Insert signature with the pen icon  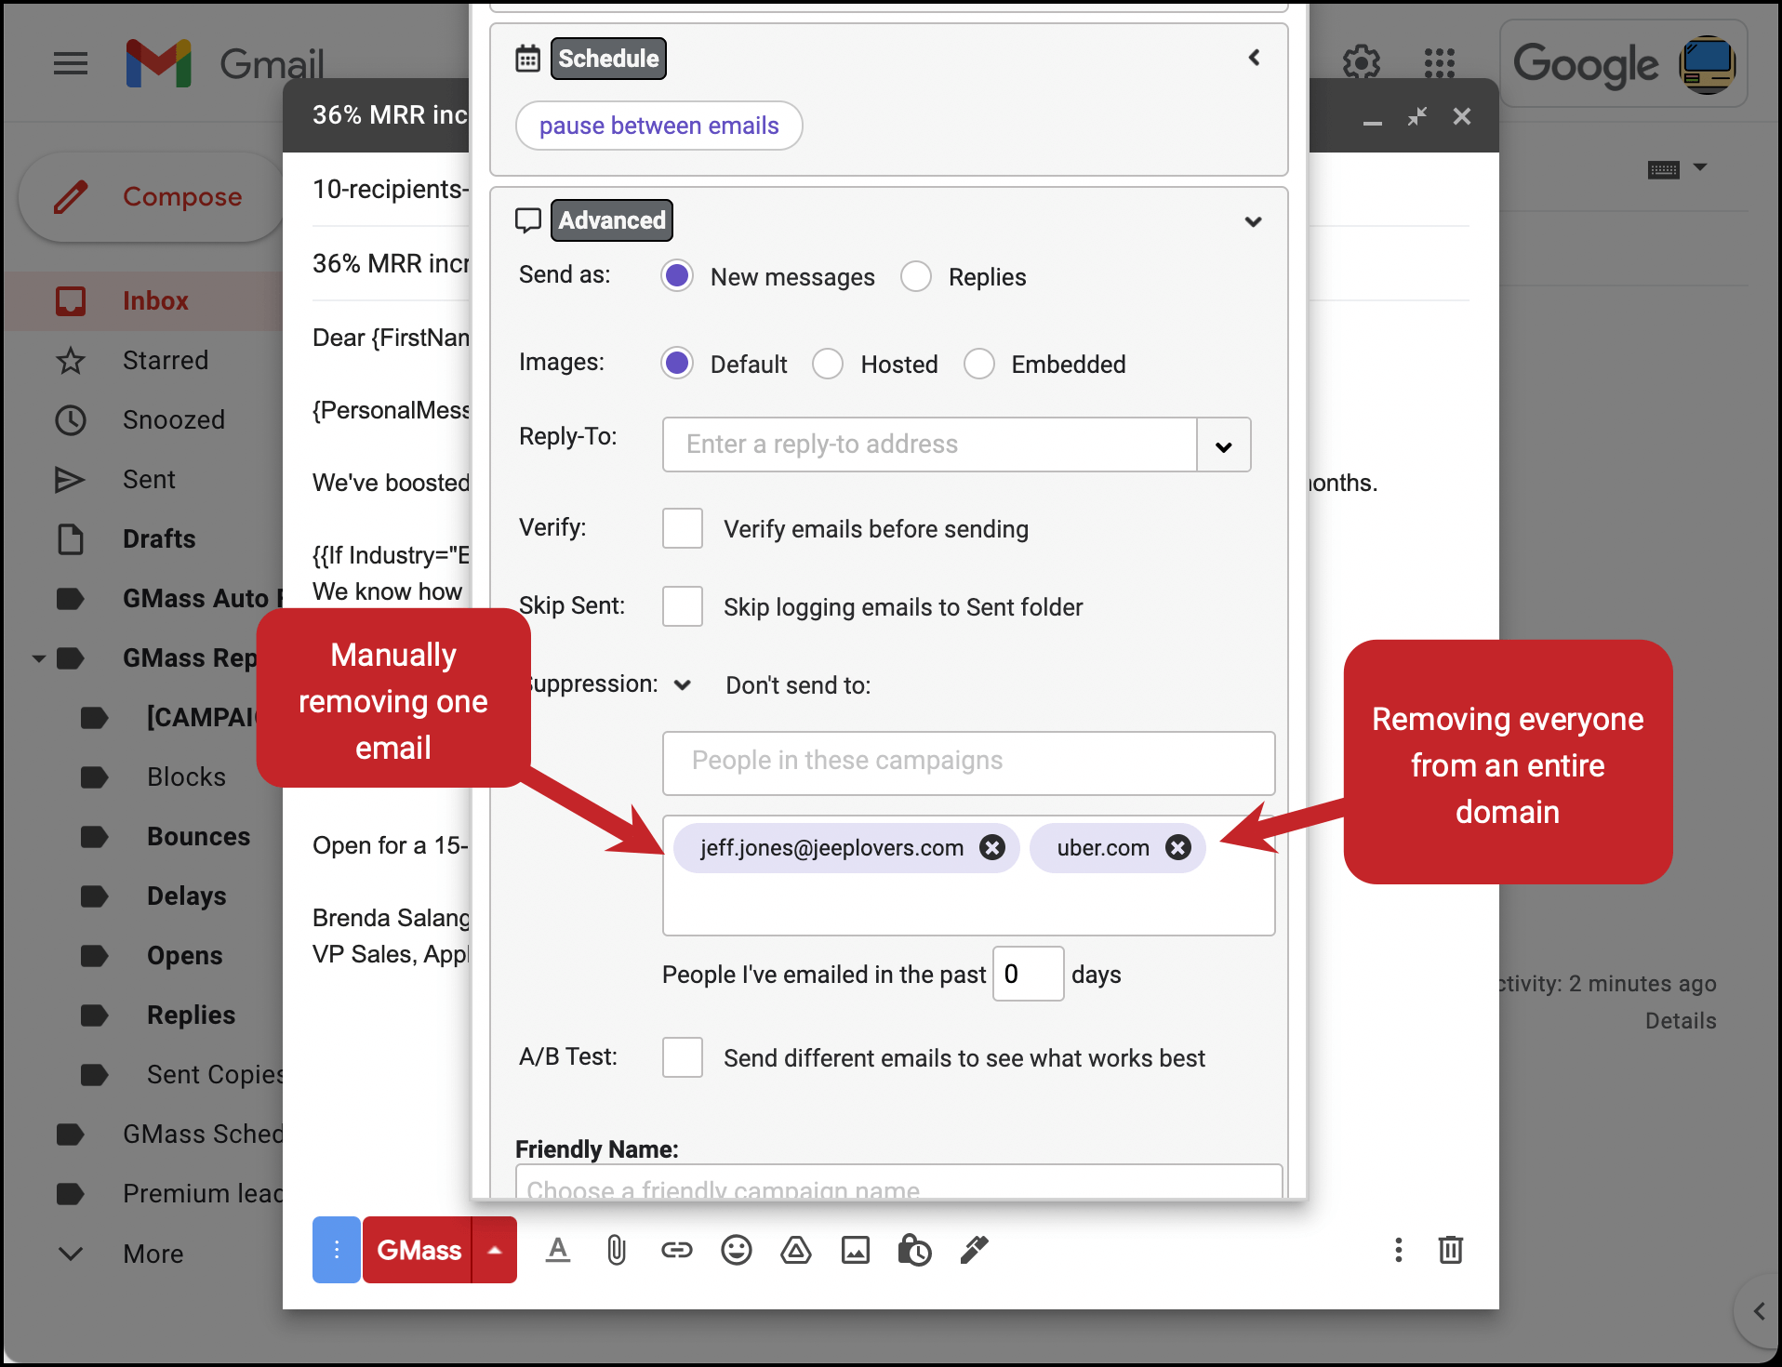pos(974,1250)
